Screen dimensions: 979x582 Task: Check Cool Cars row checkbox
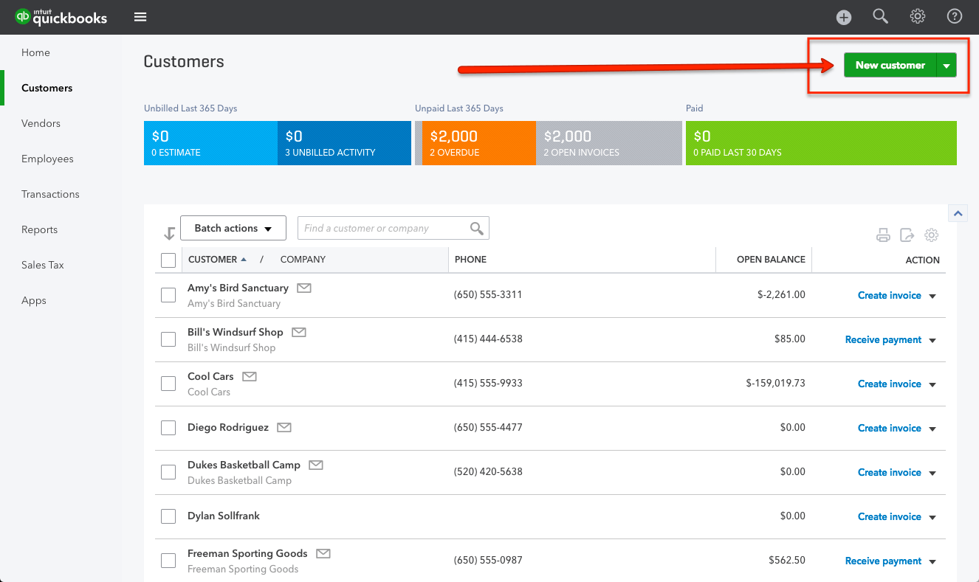[168, 384]
